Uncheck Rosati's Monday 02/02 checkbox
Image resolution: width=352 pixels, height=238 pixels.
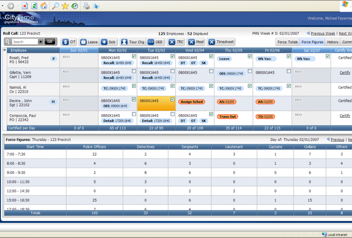(134, 56)
